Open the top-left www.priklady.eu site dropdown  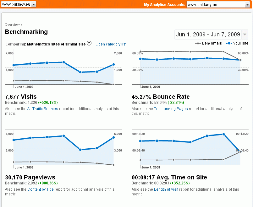point(34,4)
